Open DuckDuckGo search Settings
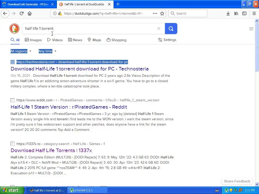The image size is (259, 194). [x=167, y=40]
